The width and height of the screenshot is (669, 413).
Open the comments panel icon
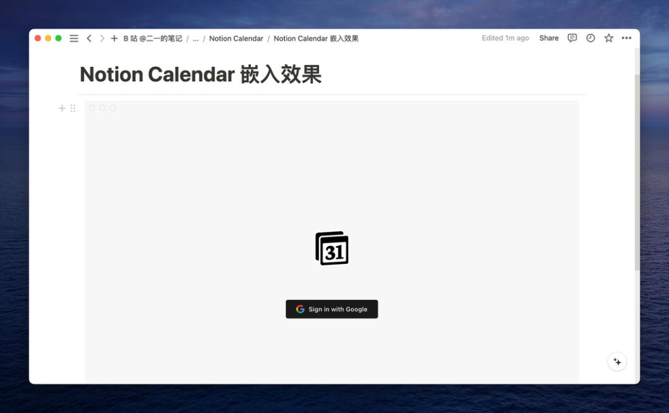572,38
